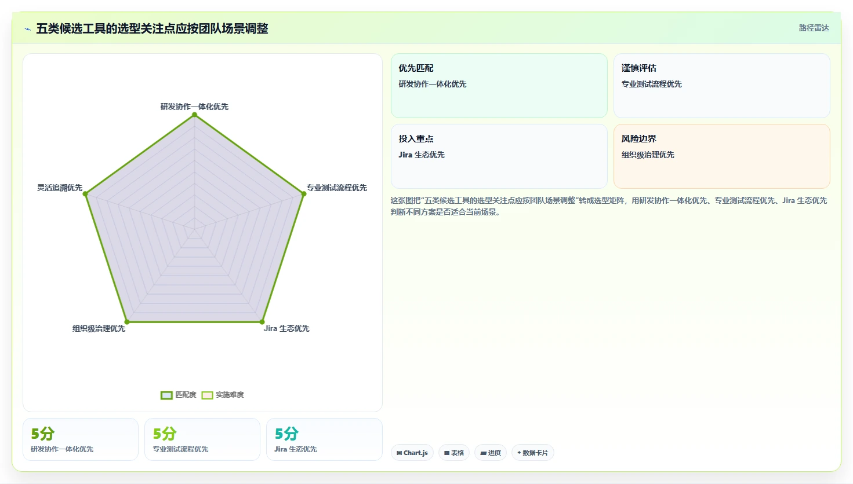This screenshot has width=853, height=484.
Task: Click the radar point at 灵活追溯优先
Action: [x=85, y=194]
